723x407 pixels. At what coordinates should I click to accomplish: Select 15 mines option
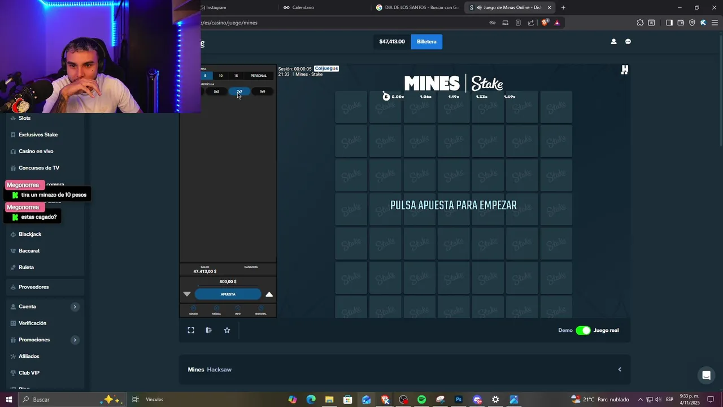click(236, 75)
